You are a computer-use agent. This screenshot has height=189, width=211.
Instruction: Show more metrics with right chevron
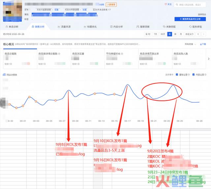click(x=209, y=59)
